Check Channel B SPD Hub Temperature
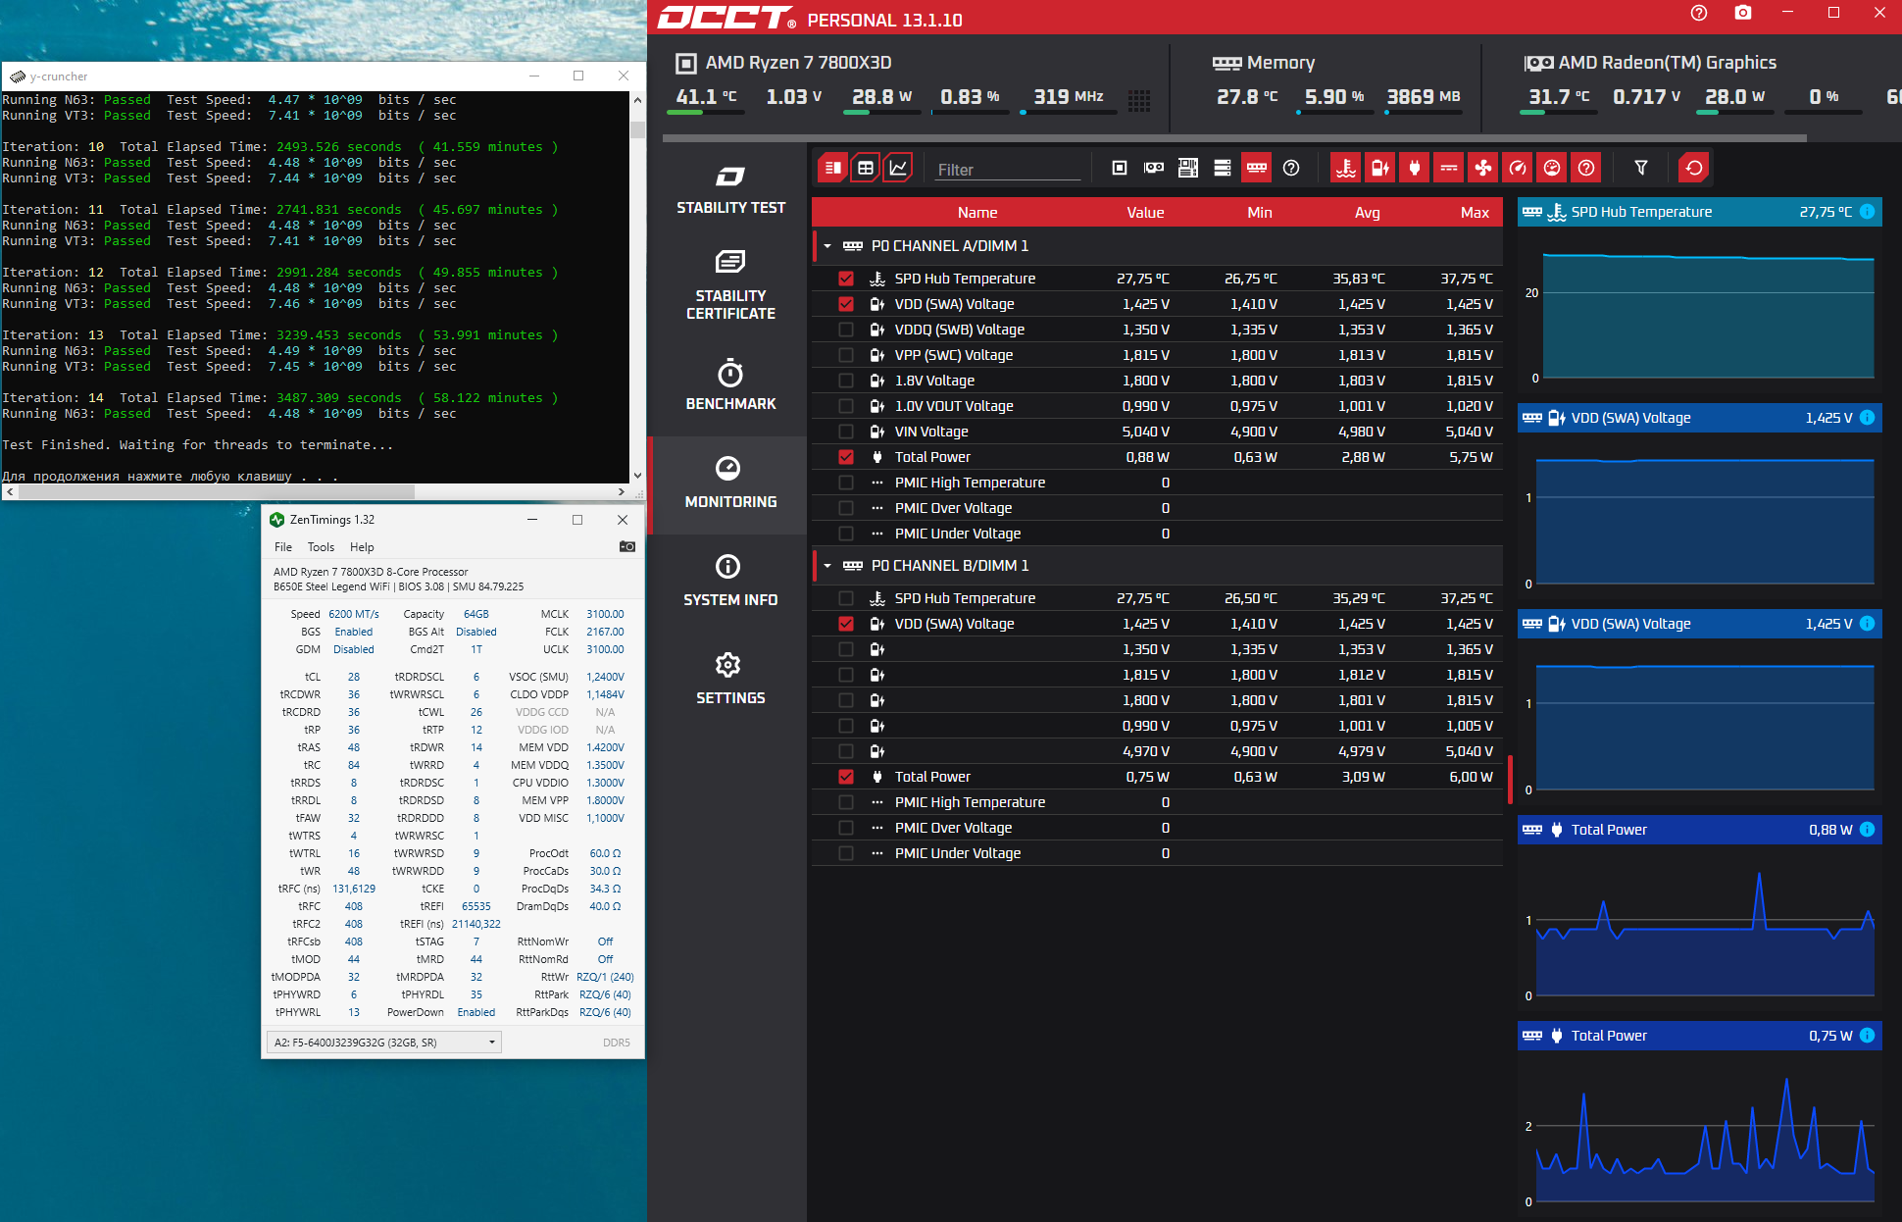 click(846, 598)
